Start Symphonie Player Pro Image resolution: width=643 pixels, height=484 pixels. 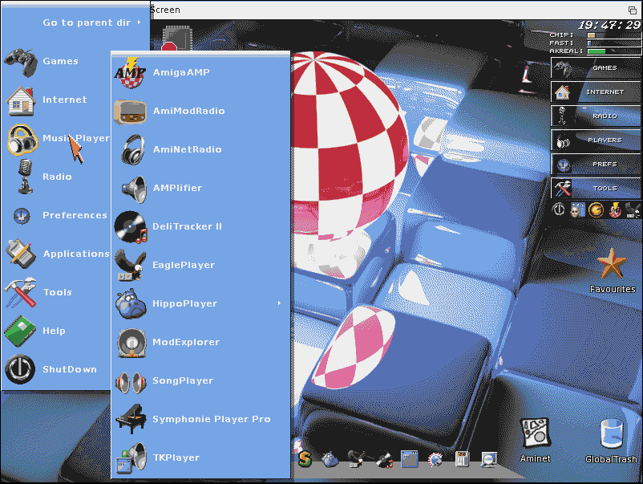pyautogui.click(x=200, y=420)
